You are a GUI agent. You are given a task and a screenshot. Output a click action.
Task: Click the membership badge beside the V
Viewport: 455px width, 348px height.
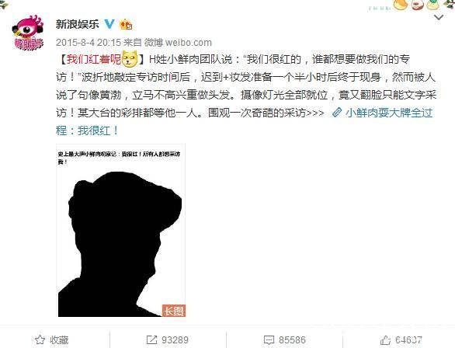click(x=126, y=24)
